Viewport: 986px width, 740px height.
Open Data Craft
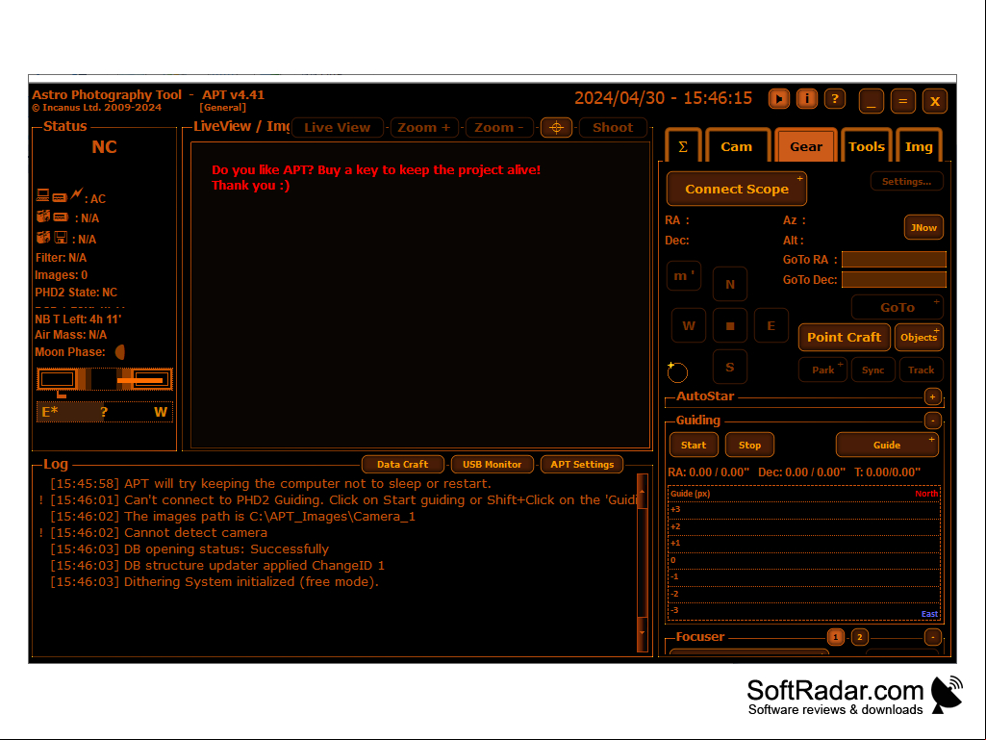tap(402, 465)
